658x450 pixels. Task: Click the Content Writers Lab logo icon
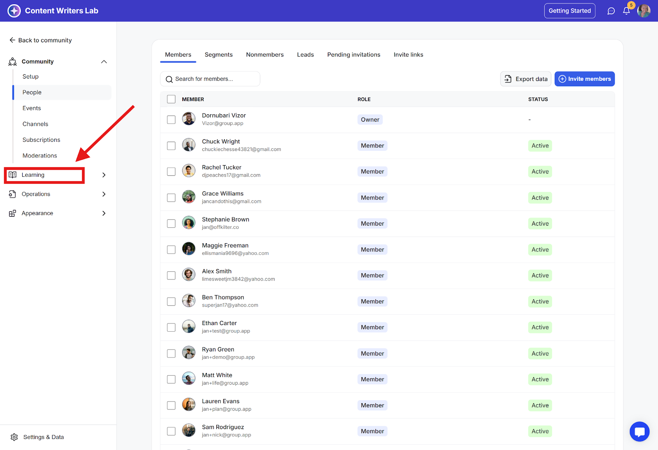pyautogui.click(x=14, y=11)
